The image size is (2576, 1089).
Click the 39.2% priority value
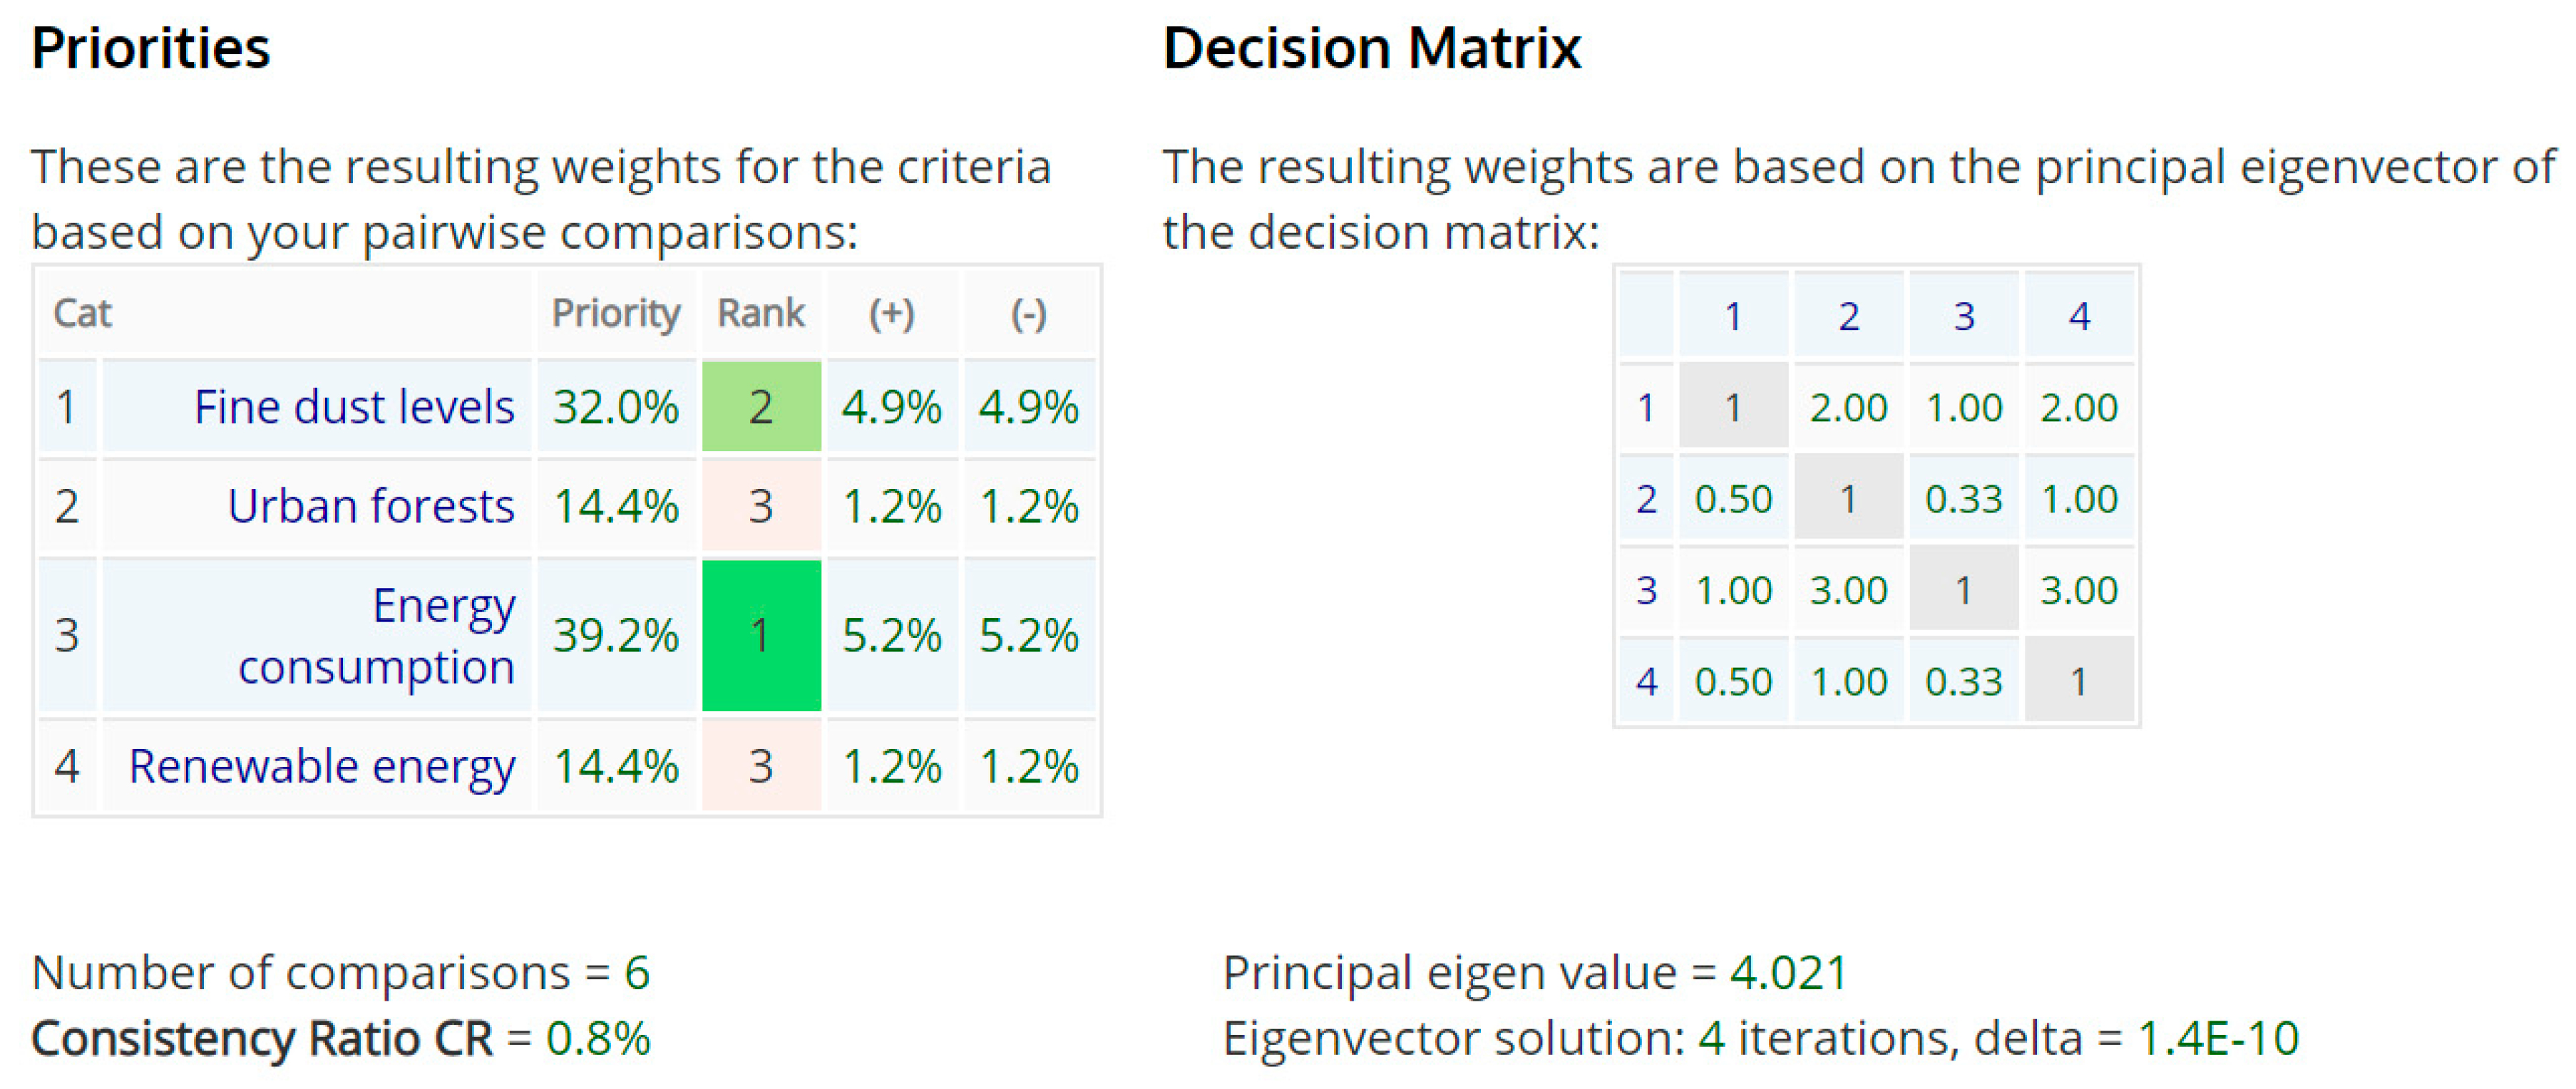pos(616,636)
